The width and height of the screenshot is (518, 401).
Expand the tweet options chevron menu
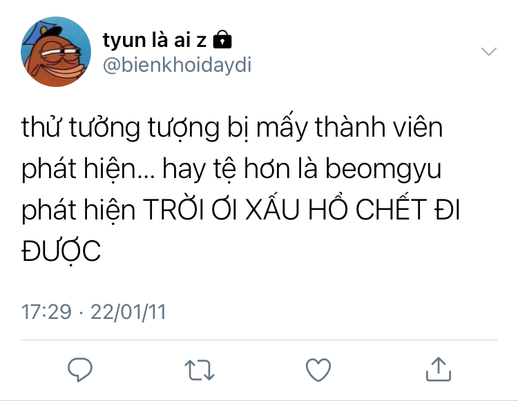tap(488, 52)
